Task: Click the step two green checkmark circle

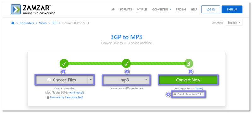Action: (x=126, y=63)
